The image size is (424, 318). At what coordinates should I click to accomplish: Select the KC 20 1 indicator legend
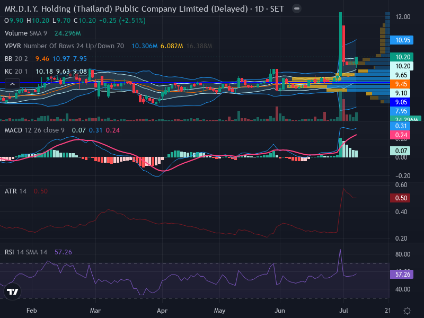[x=16, y=72]
